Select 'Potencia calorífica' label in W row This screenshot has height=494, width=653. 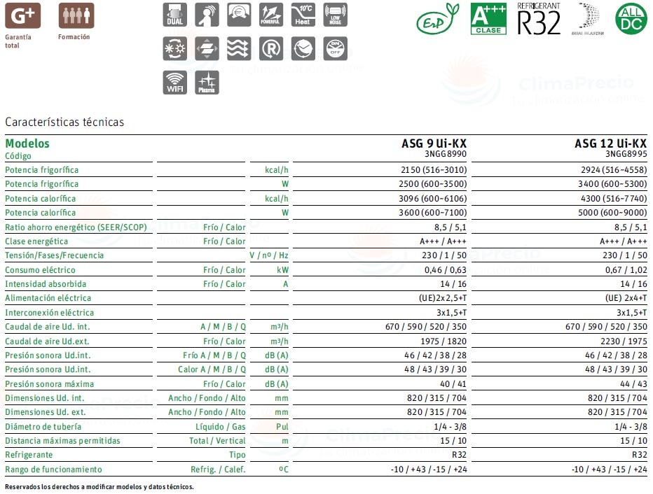coord(41,213)
